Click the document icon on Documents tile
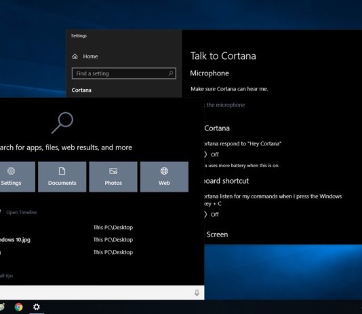Screen dimensions: 362x314 click(x=62, y=171)
